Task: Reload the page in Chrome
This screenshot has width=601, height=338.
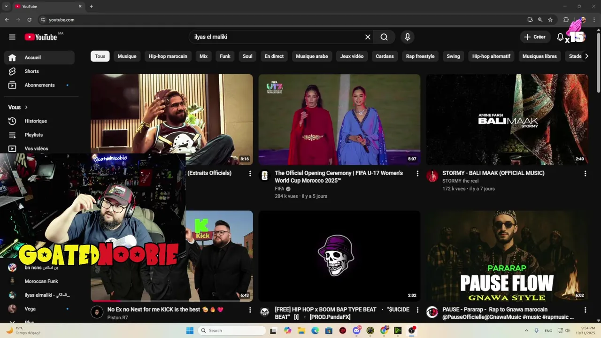Action: click(x=29, y=20)
